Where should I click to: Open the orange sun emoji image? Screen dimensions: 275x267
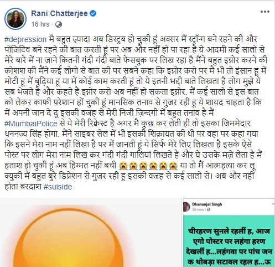point(90,233)
